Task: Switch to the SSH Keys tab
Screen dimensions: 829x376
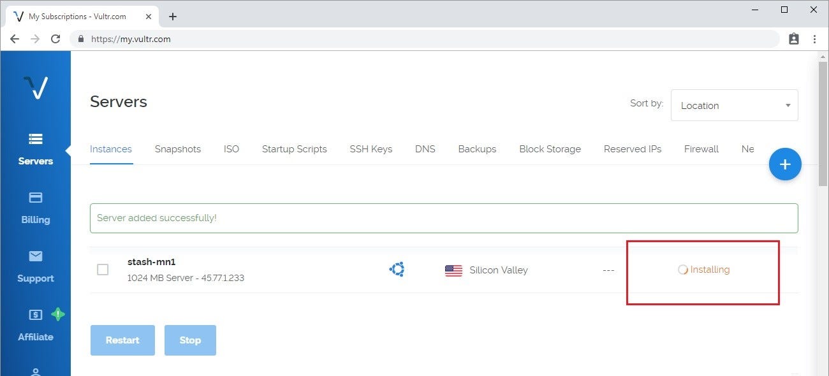Action: 371,149
